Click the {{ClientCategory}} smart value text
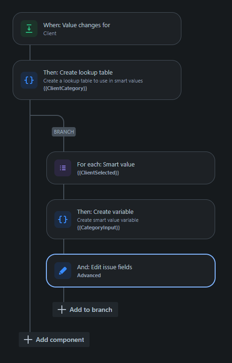 65,89
